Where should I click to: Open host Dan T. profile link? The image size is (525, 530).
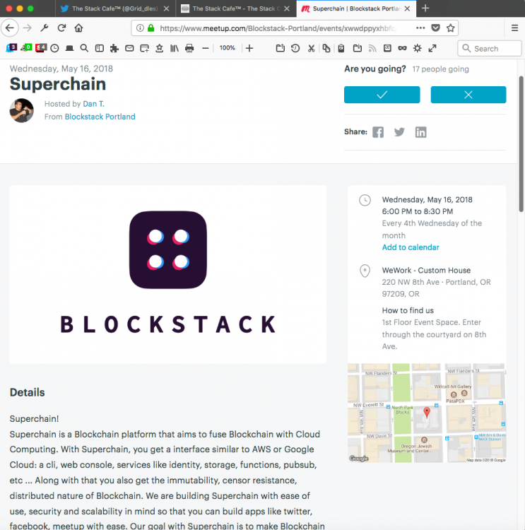(94, 104)
